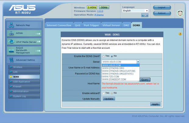Open the Administration menu
The width and height of the screenshot is (189, 123).
24,91
